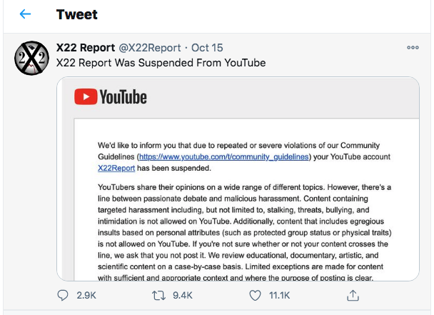434x315 pixels.
Task: Click the 2.9K replies count
Action: pyautogui.click(x=86, y=296)
